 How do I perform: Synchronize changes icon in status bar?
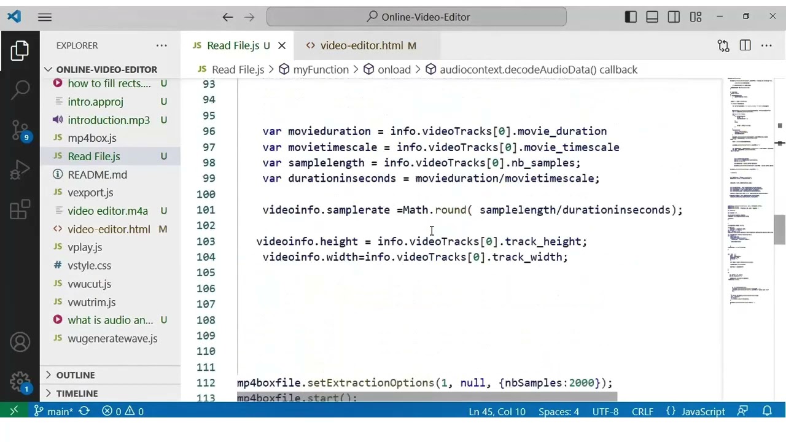(84, 411)
